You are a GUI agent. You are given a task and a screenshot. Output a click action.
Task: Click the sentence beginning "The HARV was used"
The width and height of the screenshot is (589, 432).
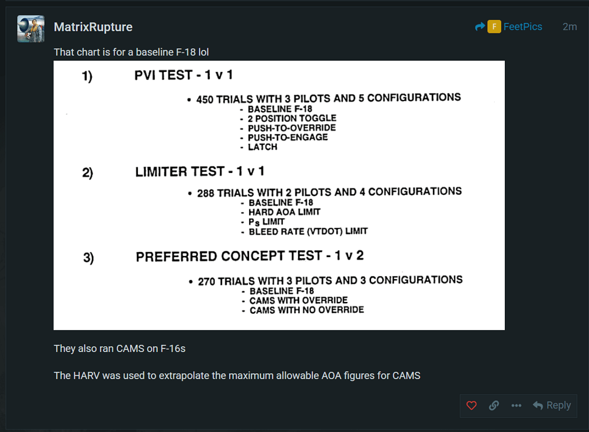237,375
